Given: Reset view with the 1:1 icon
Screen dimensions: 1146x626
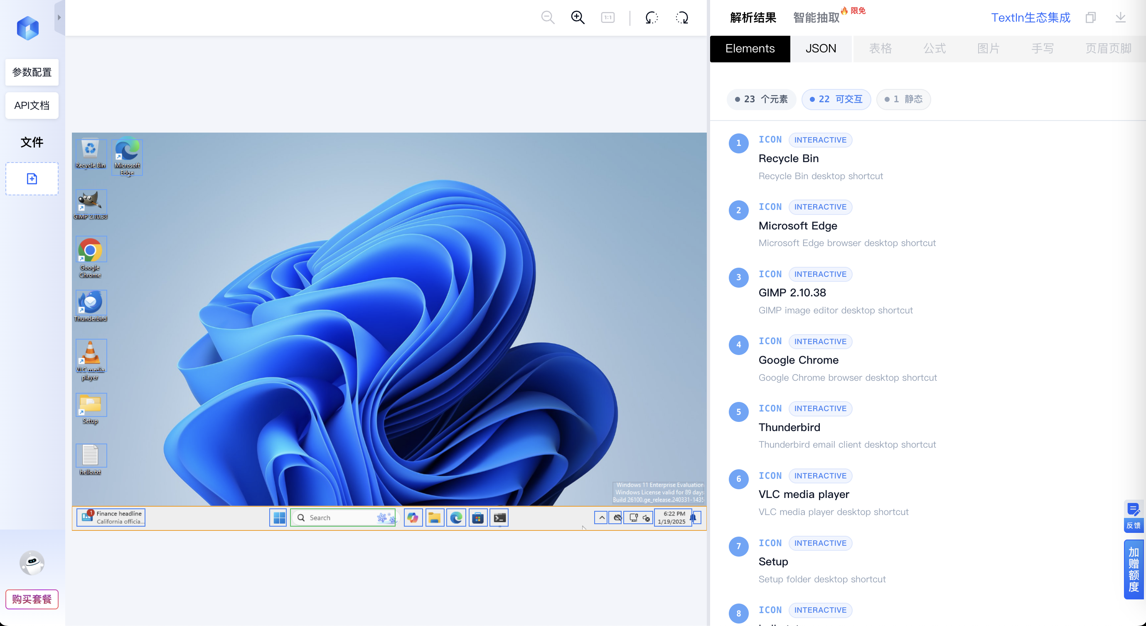Looking at the screenshot, I should (608, 18).
